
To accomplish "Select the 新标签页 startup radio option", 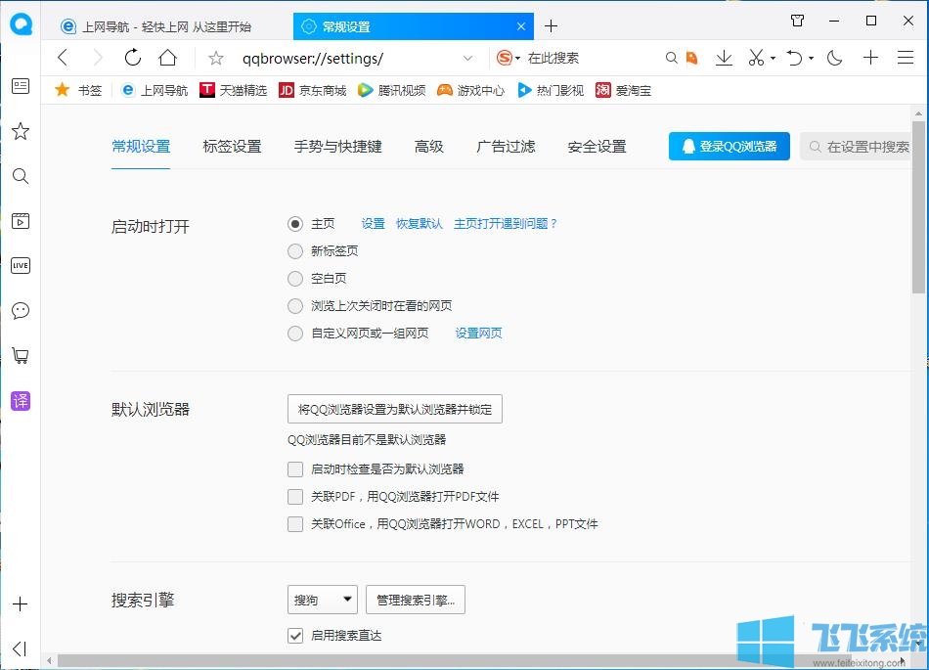I will [x=295, y=251].
